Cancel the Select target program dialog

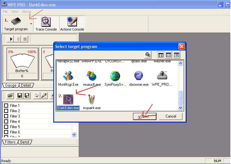pyautogui.click(x=171, y=116)
